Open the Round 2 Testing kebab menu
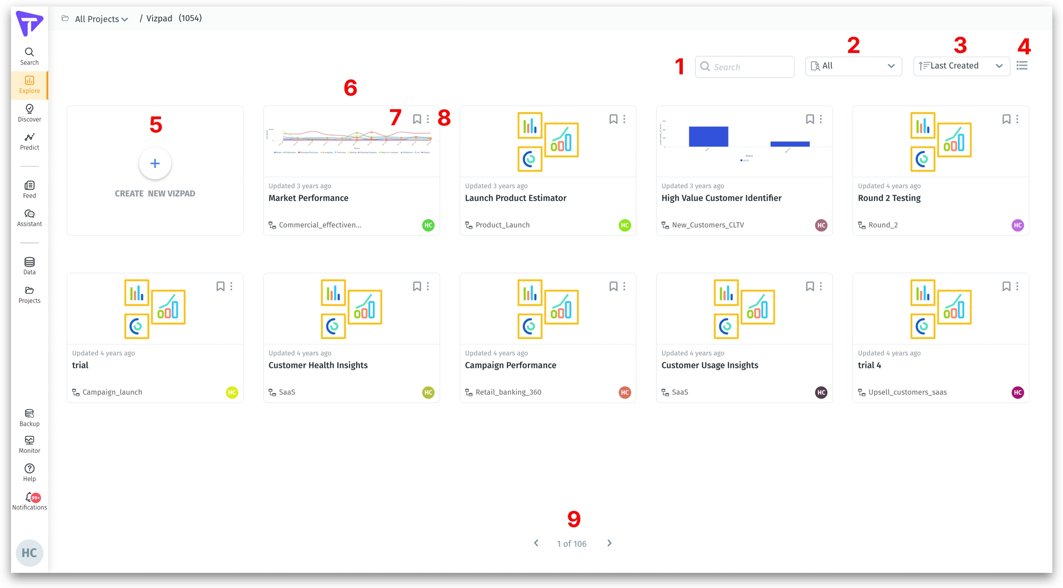1063x588 pixels. pos(1017,119)
